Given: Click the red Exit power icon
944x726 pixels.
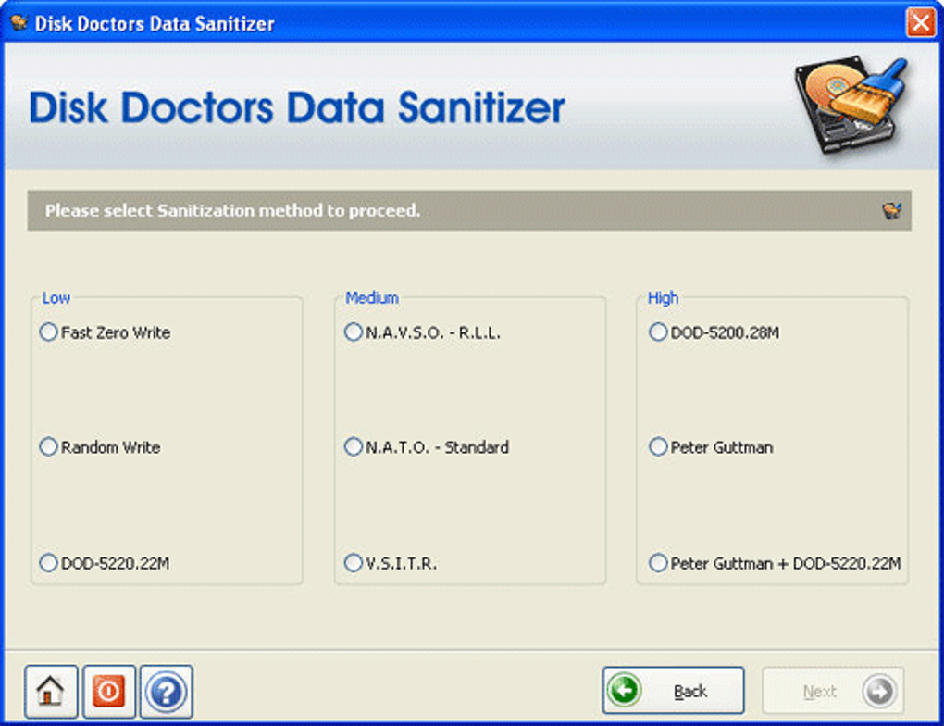Looking at the screenshot, I should [x=108, y=689].
